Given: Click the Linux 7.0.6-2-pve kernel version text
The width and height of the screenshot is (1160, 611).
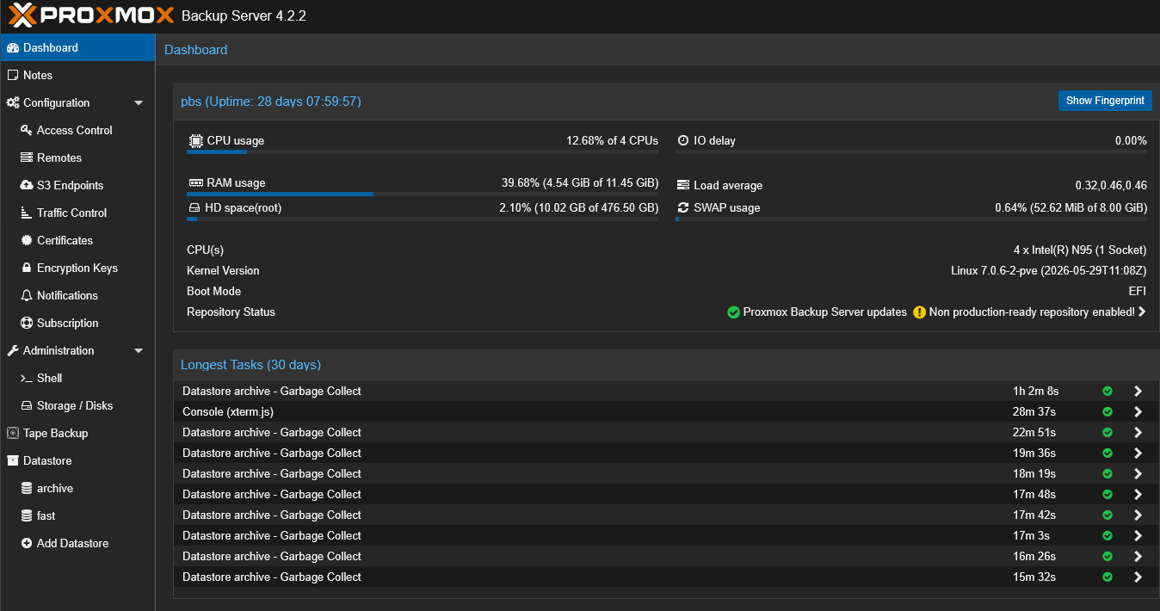Looking at the screenshot, I should pyautogui.click(x=1048, y=271).
